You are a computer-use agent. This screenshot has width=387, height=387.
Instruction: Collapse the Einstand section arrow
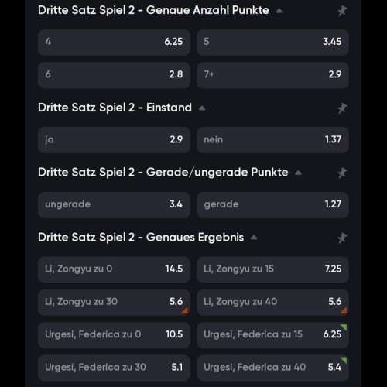[202, 108]
